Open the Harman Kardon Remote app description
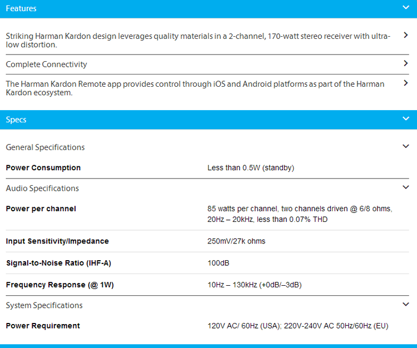The height and width of the screenshot is (348, 417). click(x=195, y=88)
